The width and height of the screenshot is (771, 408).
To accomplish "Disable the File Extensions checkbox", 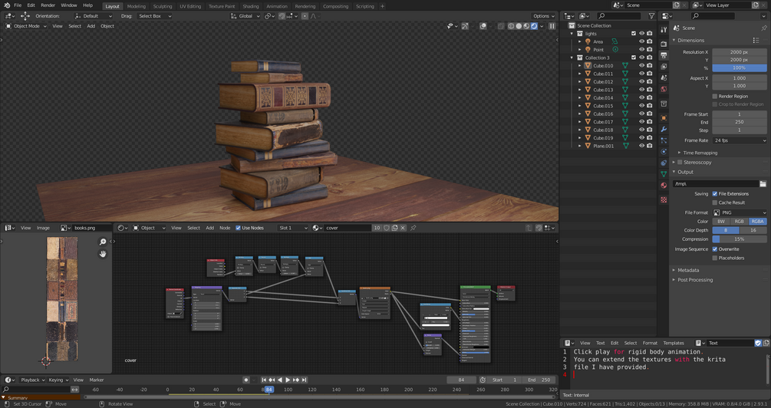I will pos(715,194).
